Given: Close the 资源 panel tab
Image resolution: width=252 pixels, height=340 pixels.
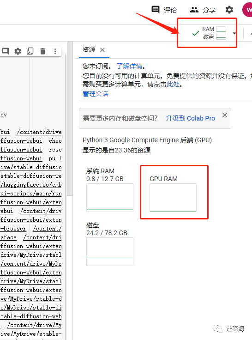Looking at the screenshot, I should pyautogui.click(x=102, y=50).
